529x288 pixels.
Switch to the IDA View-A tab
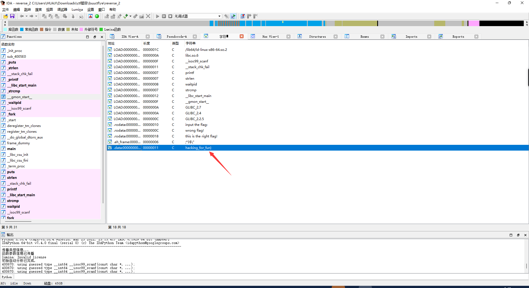pyautogui.click(x=130, y=37)
